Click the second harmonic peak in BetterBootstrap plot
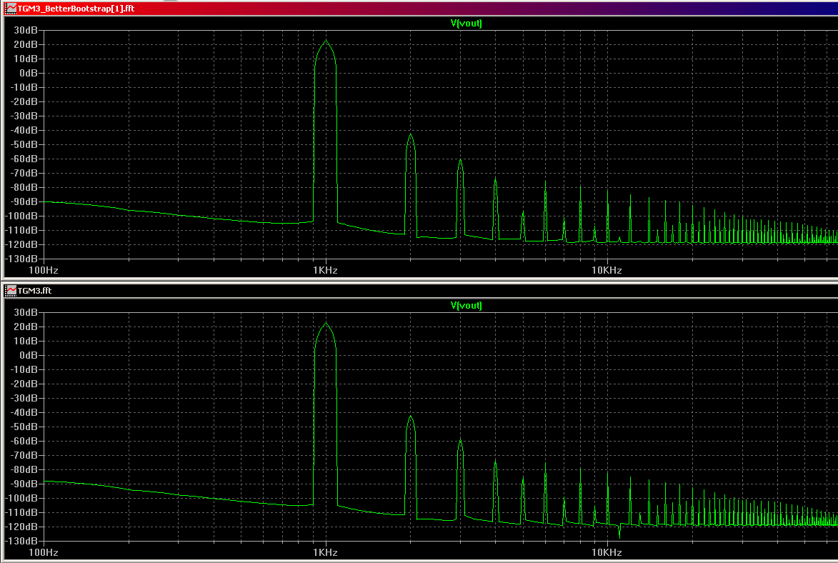This screenshot has width=838, height=563. 410,135
